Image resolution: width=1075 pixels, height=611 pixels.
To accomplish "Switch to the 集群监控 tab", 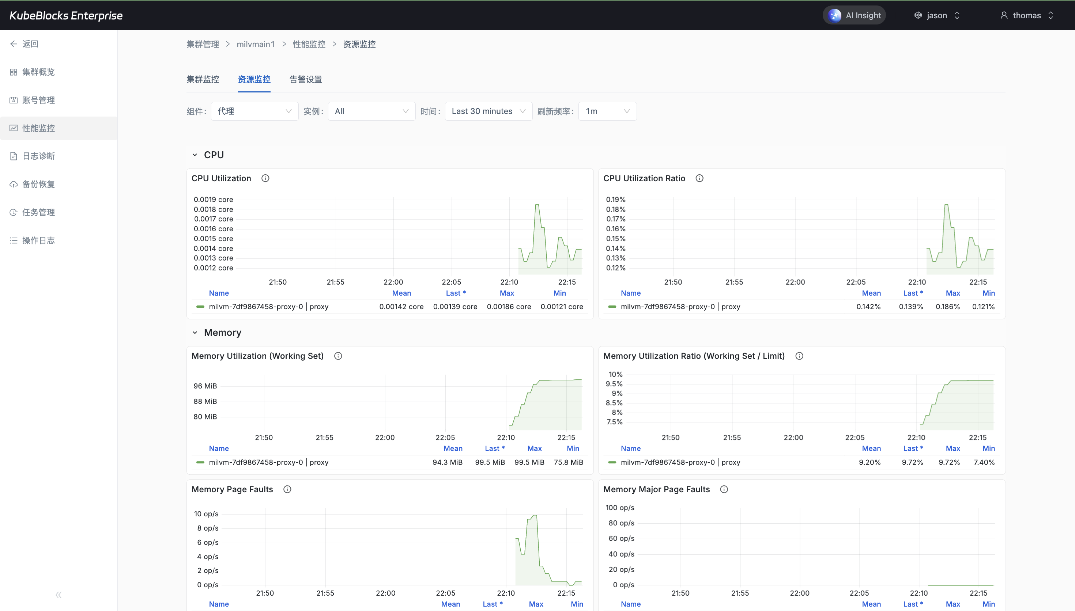I will (x=203, y=79).
